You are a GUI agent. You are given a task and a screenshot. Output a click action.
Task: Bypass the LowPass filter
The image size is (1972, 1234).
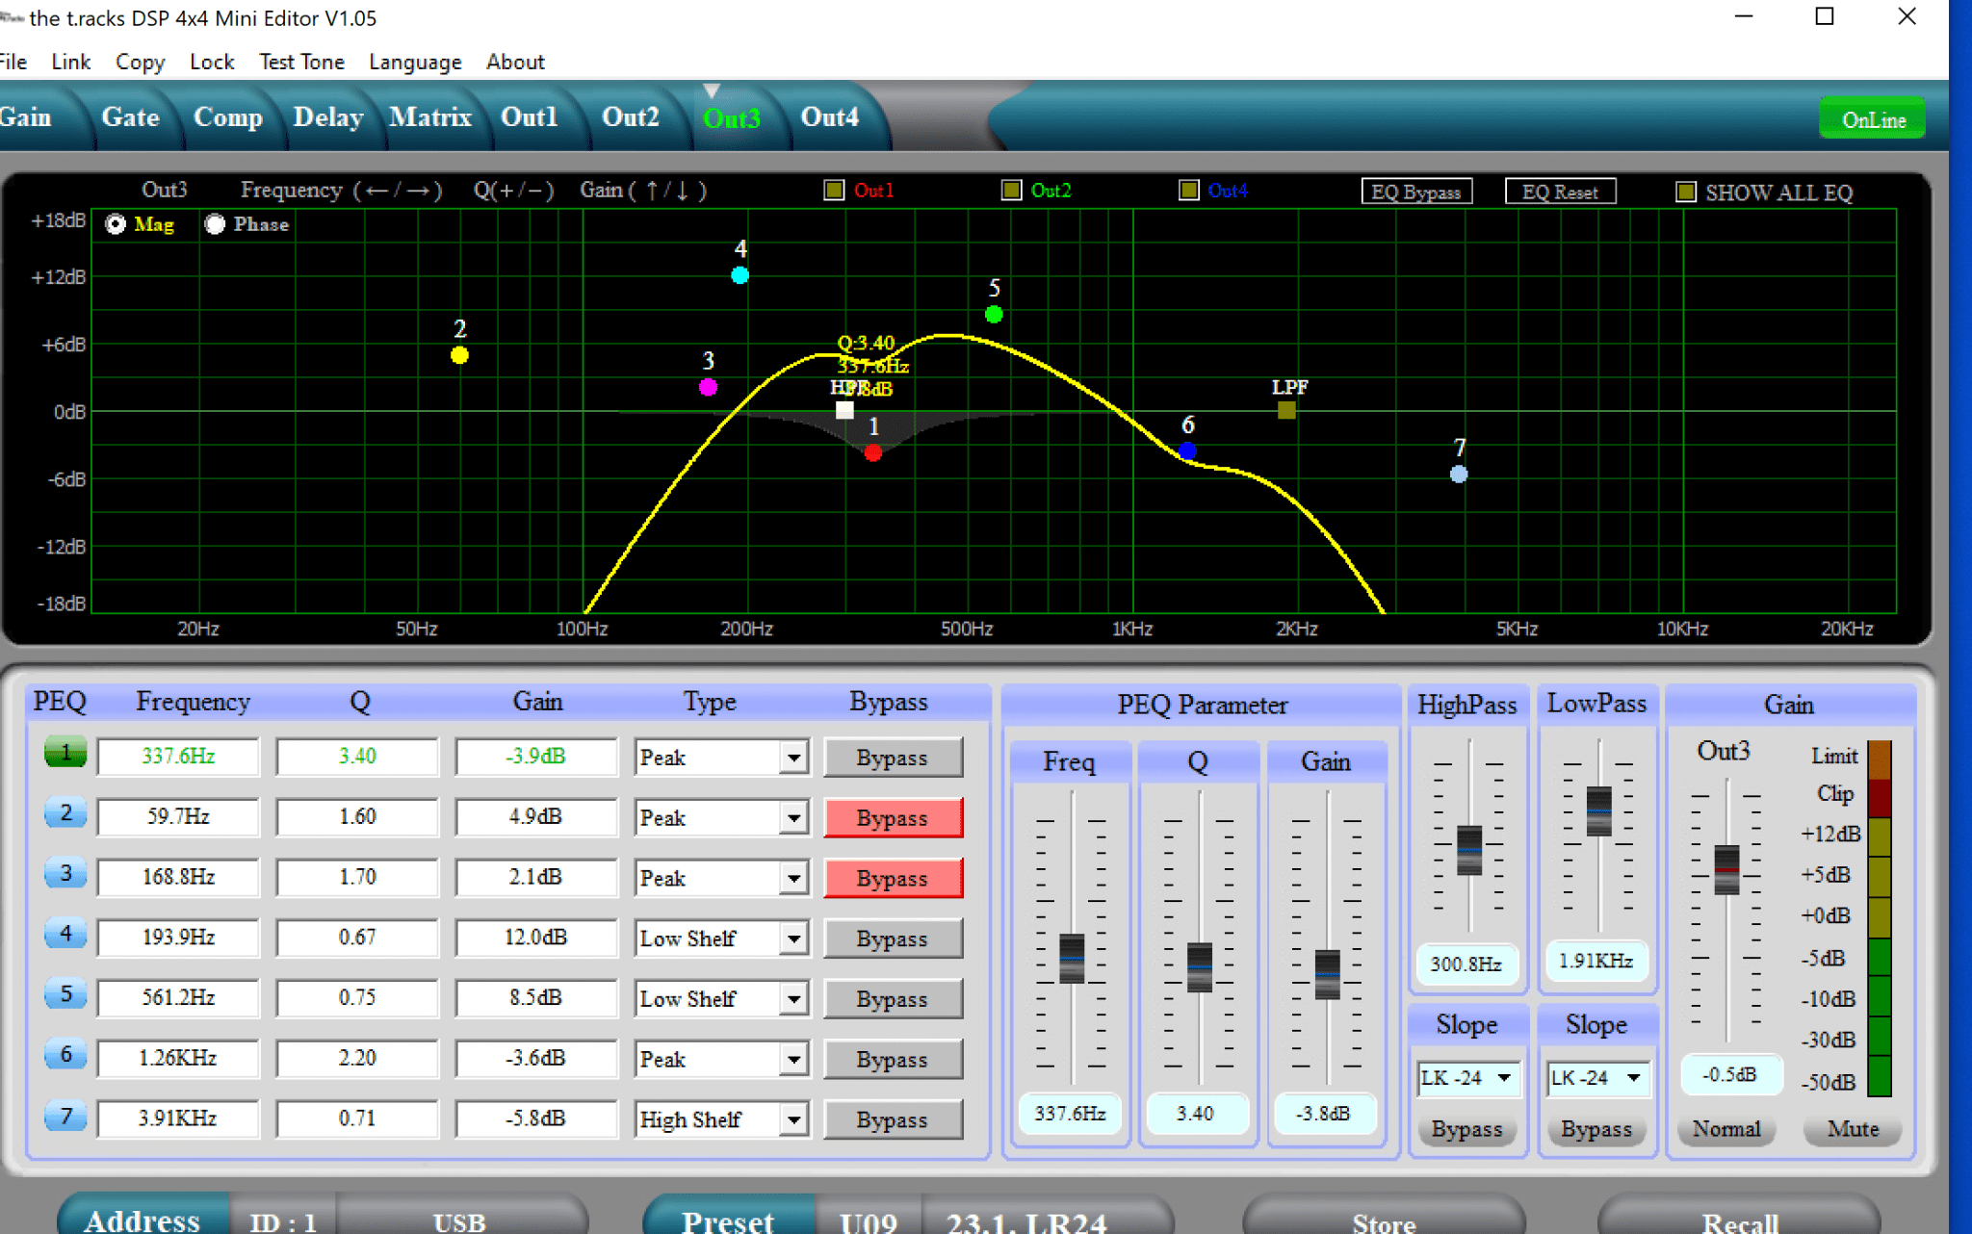(1596, 1129)
